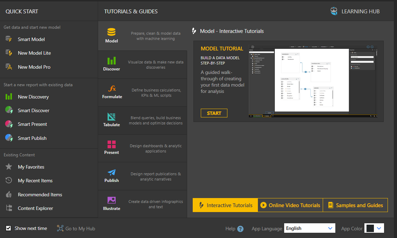This screenshot has height=238, width=397.
Task: Click the QUICK START header
Action: [22, 12]
